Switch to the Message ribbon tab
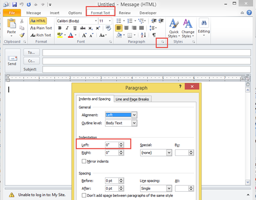 [34, 13]
